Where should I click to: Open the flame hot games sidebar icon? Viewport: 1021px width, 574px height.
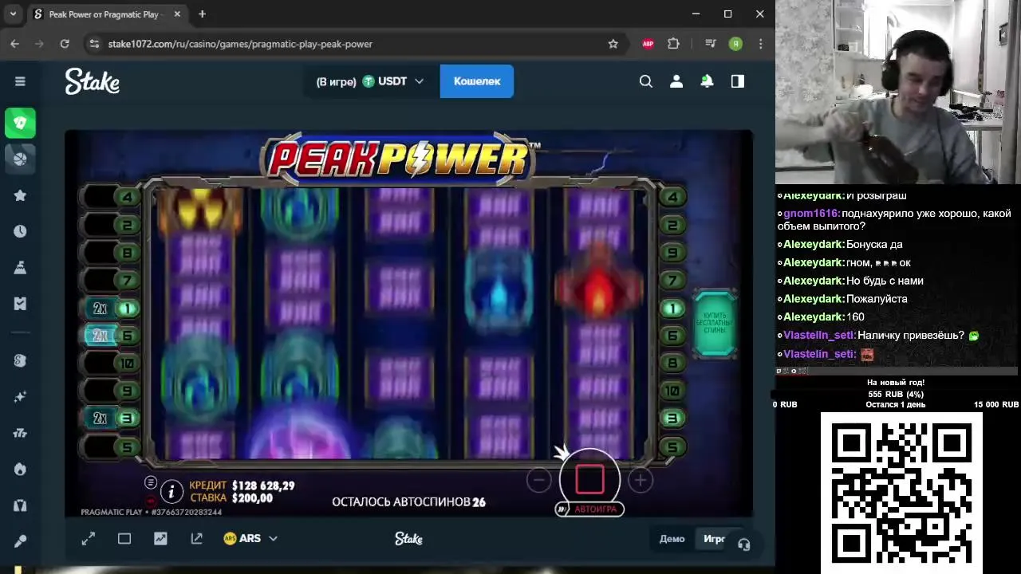coord(20,469)
